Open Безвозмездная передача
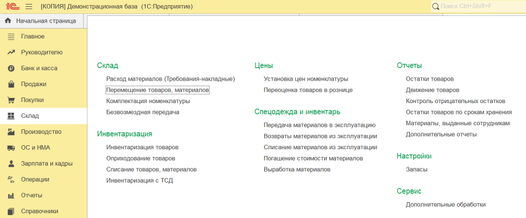Image resolution: width=526 pixels, height=218 pixels. 143,112
